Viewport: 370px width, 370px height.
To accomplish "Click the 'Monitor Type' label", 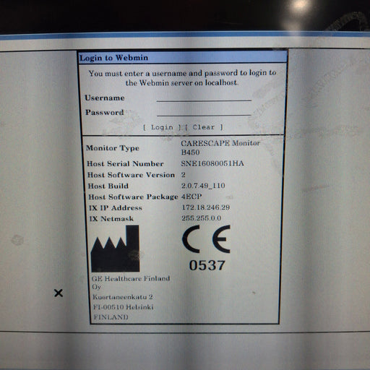I will click(x=113, y=148).
